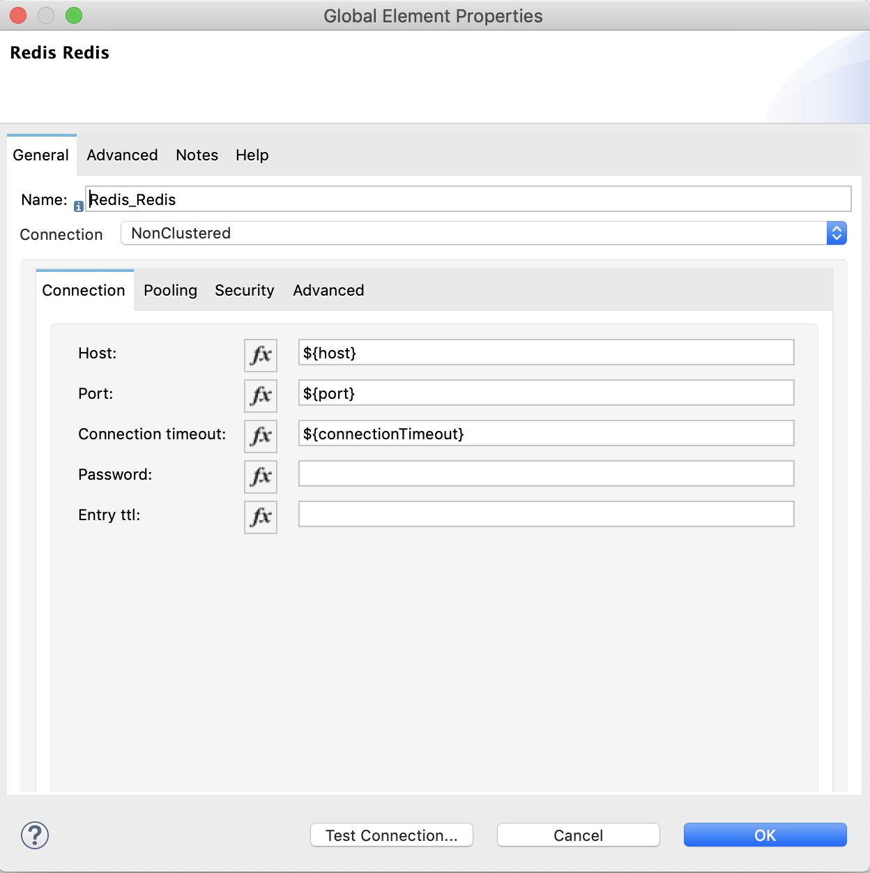This screenshot has height=873, width=870.
Task: Select the Redis_Redis name field
Action: click(468, 199)
